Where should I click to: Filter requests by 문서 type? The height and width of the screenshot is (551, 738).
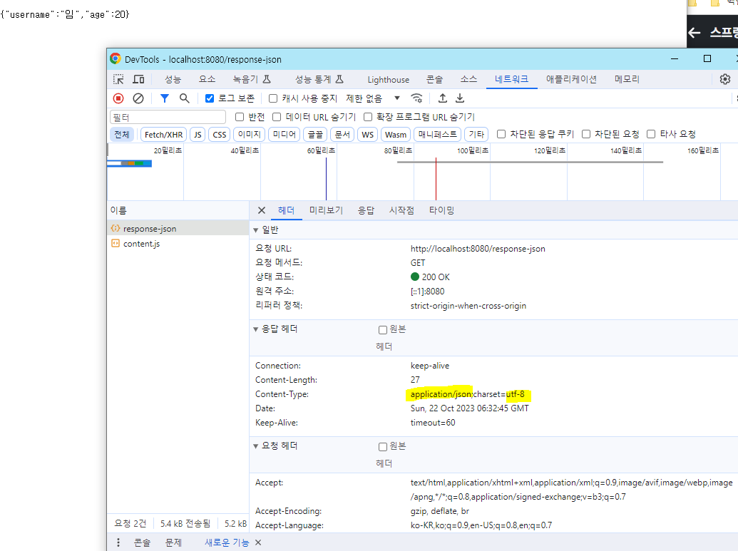(342, 135)
